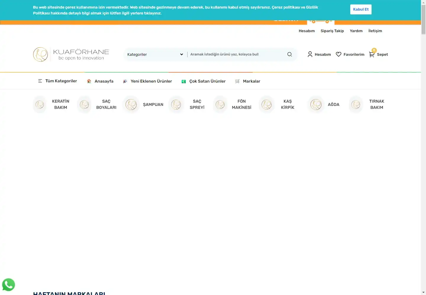This screenshot has height=295, width=426.
Task: Open the Hesabım link in top bar
Action: (306, 31)
